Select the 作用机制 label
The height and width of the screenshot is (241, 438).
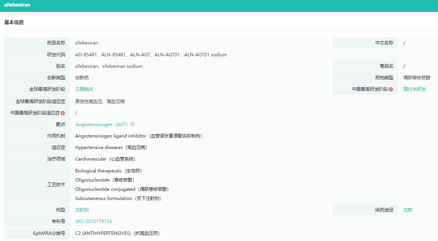(x=56, y=136)
